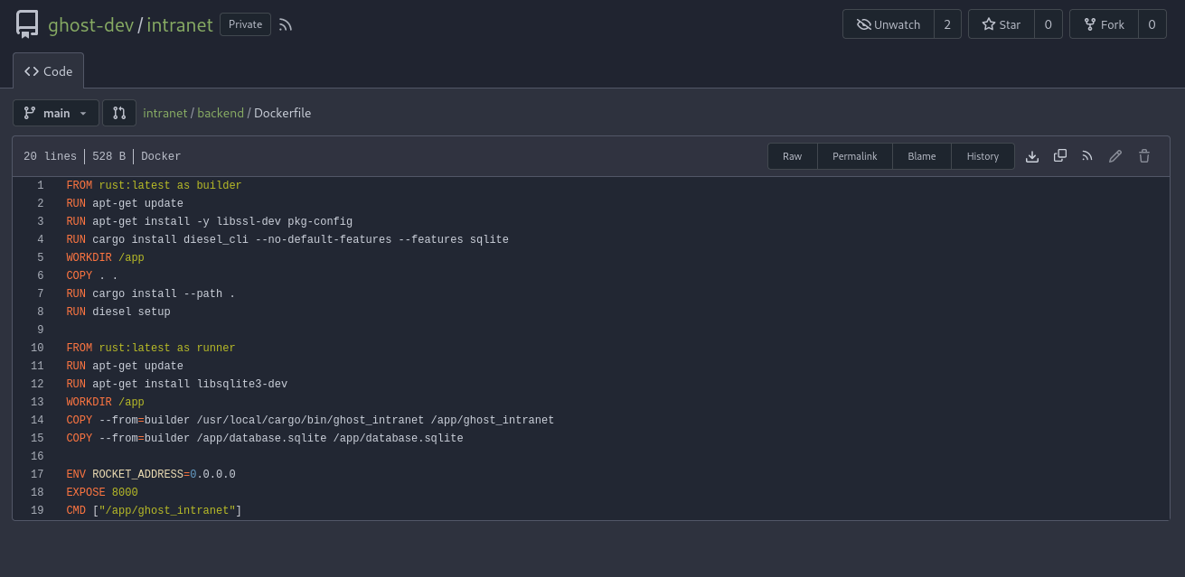Click the 'Docker' language label
1185x577 pixels.
[161, 156]
